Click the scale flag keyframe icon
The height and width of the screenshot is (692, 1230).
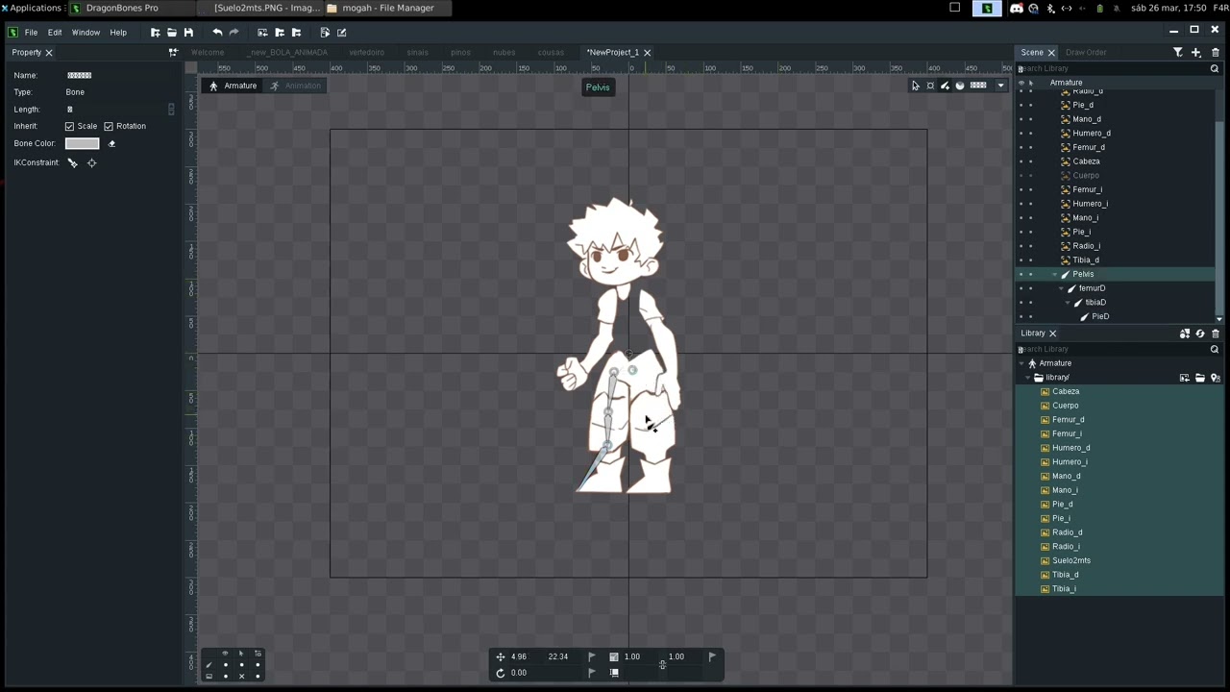(712, 657)
